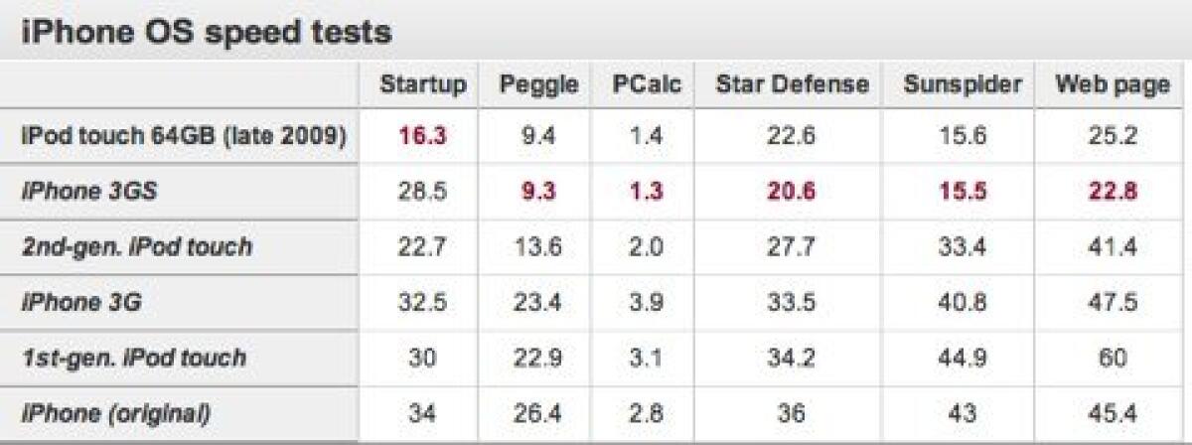
Task: Select the 3.9 PCalc cell
Action: [x=647, y=302]
